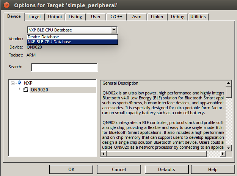Click the General Description heading text
Viewport: 237px width, 176px height.
pyautogui.click(x=121, y=83)
